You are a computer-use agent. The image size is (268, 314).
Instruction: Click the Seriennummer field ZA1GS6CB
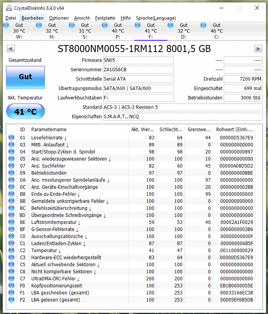(x=138, y=70)
